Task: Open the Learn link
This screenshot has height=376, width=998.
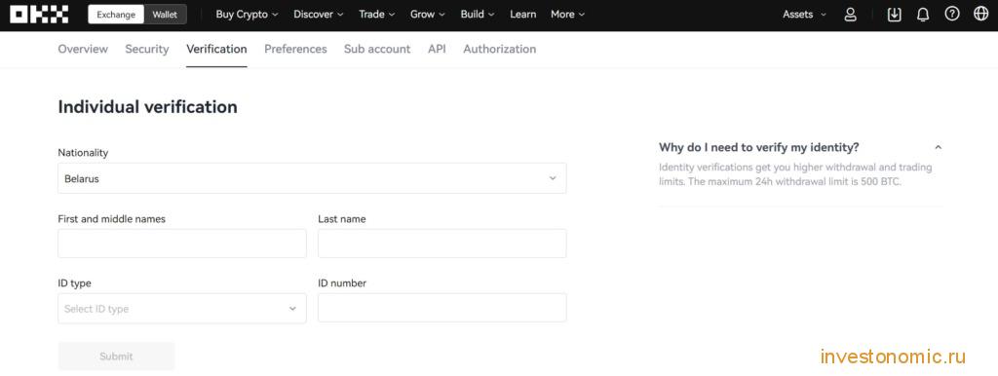Action: click(x=522, y=14)
